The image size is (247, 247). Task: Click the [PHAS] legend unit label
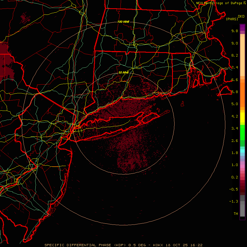click(232, 19)
